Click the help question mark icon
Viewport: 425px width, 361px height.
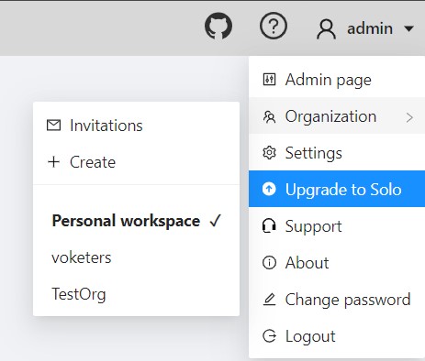274,26
